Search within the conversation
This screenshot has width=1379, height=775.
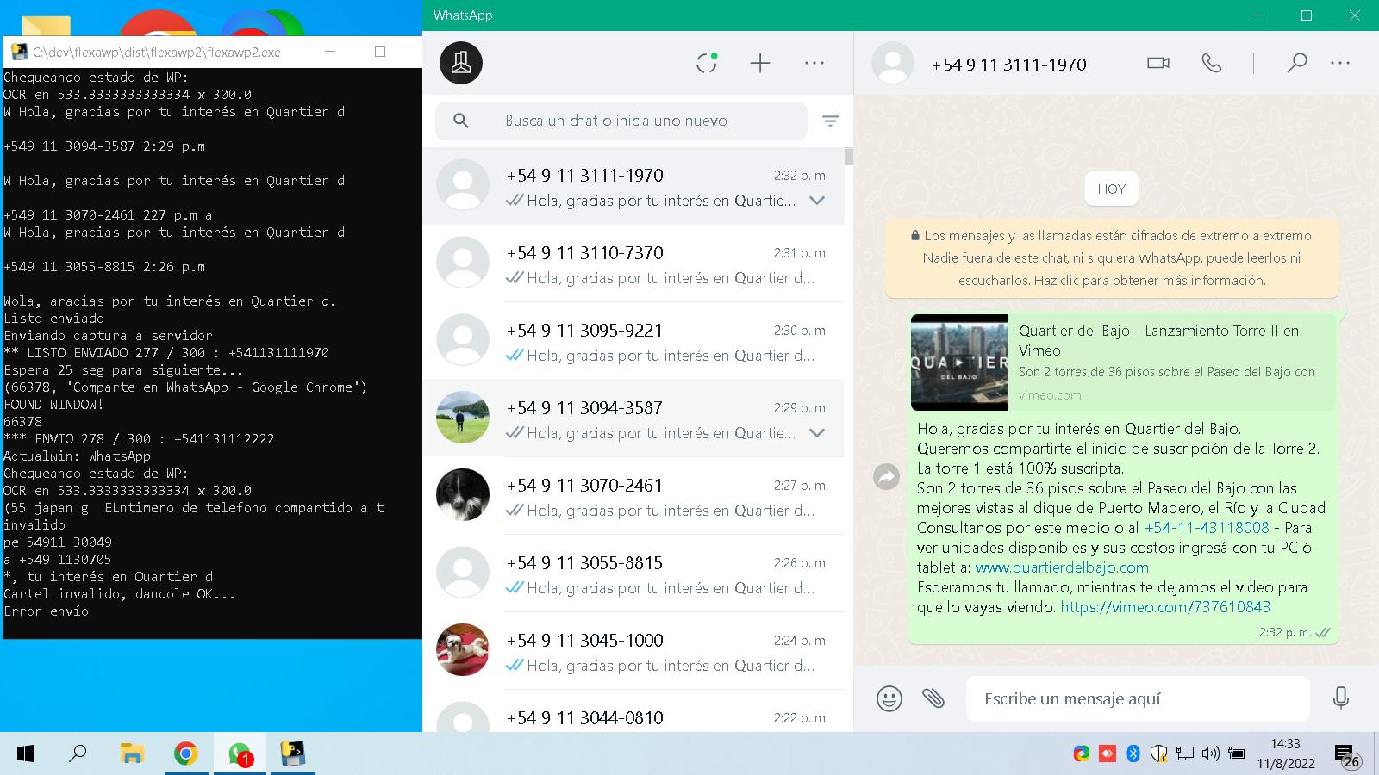pos(1296,63)
